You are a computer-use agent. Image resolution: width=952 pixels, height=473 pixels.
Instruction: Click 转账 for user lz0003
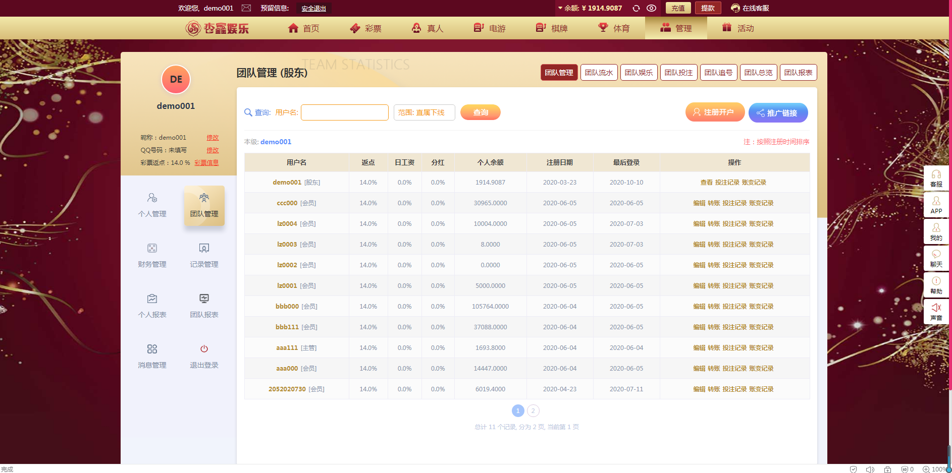[714, 245]
